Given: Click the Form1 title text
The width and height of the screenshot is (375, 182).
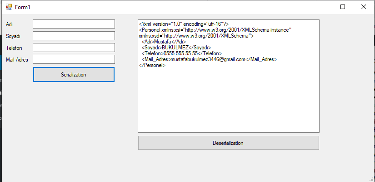Looking at the screenshot, I should click(22, 7).
